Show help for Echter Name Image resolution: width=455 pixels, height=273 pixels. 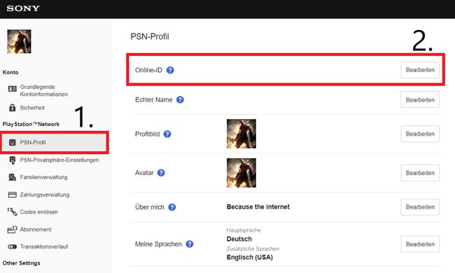click(180, 100)
